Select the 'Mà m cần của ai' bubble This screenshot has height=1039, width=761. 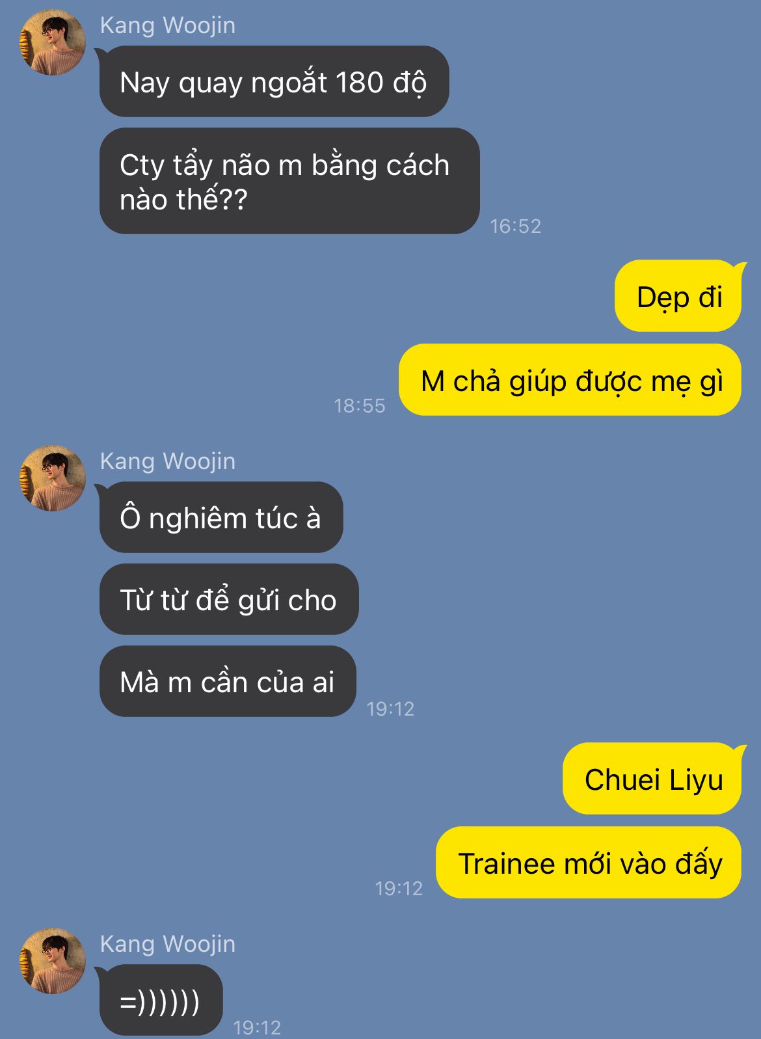228,681
